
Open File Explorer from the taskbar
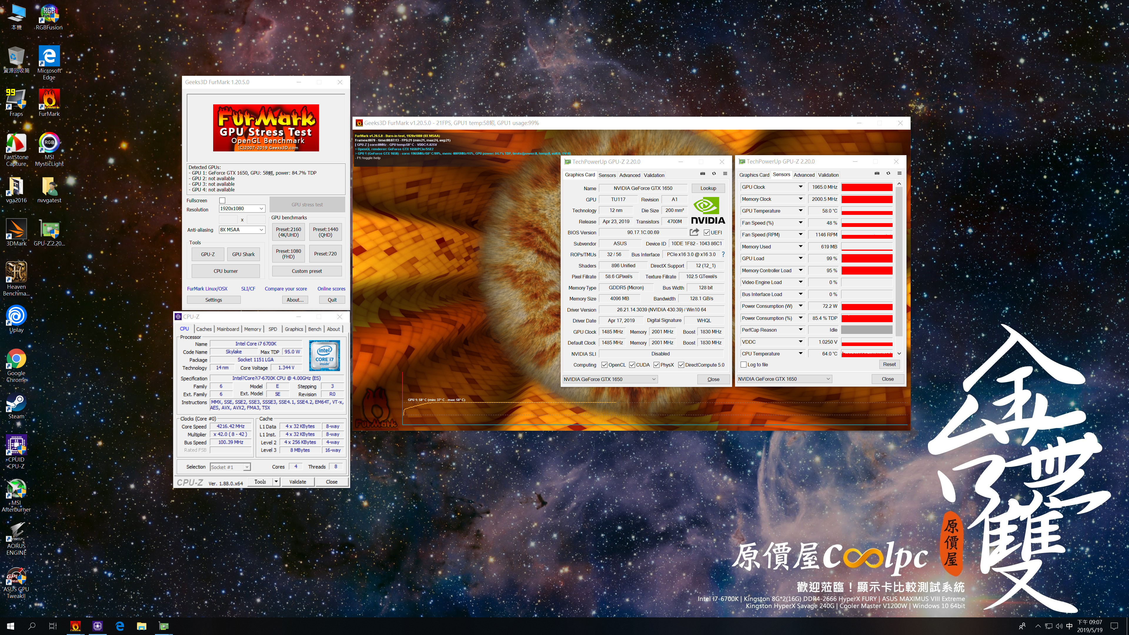(x=141, y=626)
